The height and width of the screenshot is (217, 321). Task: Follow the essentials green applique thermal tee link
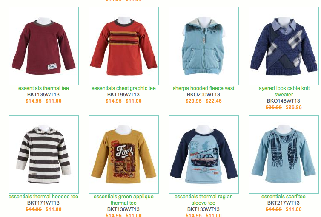123,200
